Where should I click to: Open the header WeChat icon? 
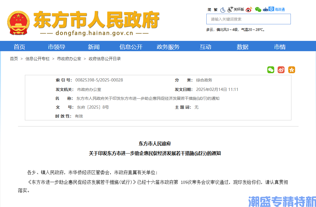click(x=258, y=9)
